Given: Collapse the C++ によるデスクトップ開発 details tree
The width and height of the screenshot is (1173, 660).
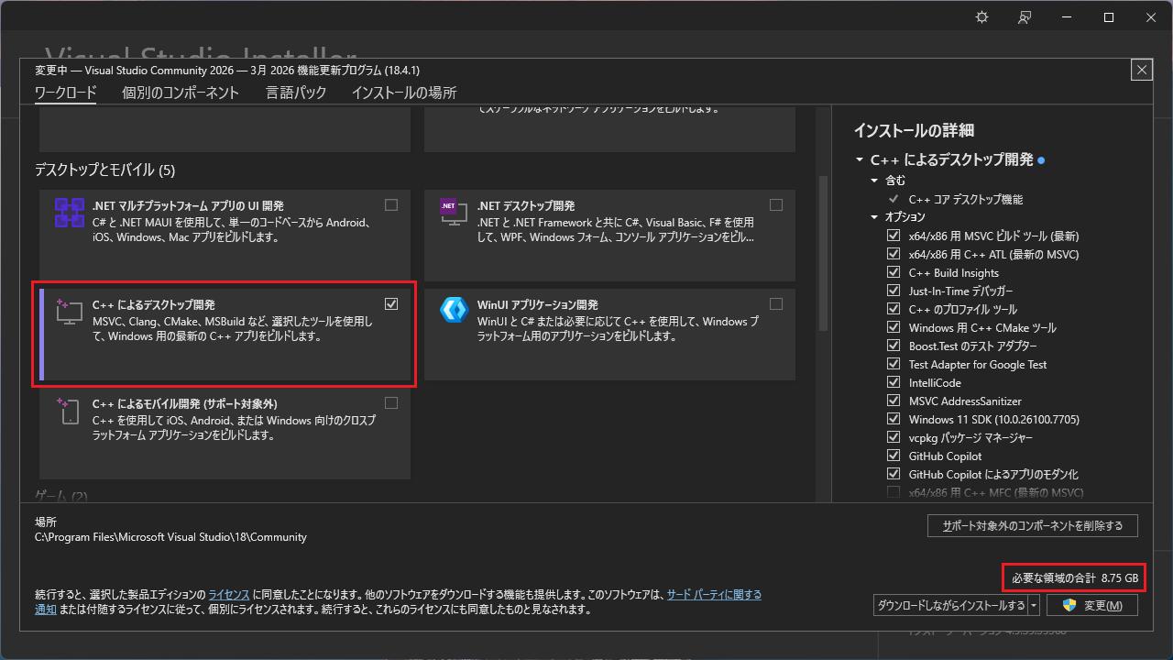Looking at the screenshot, I should [860, 159].
